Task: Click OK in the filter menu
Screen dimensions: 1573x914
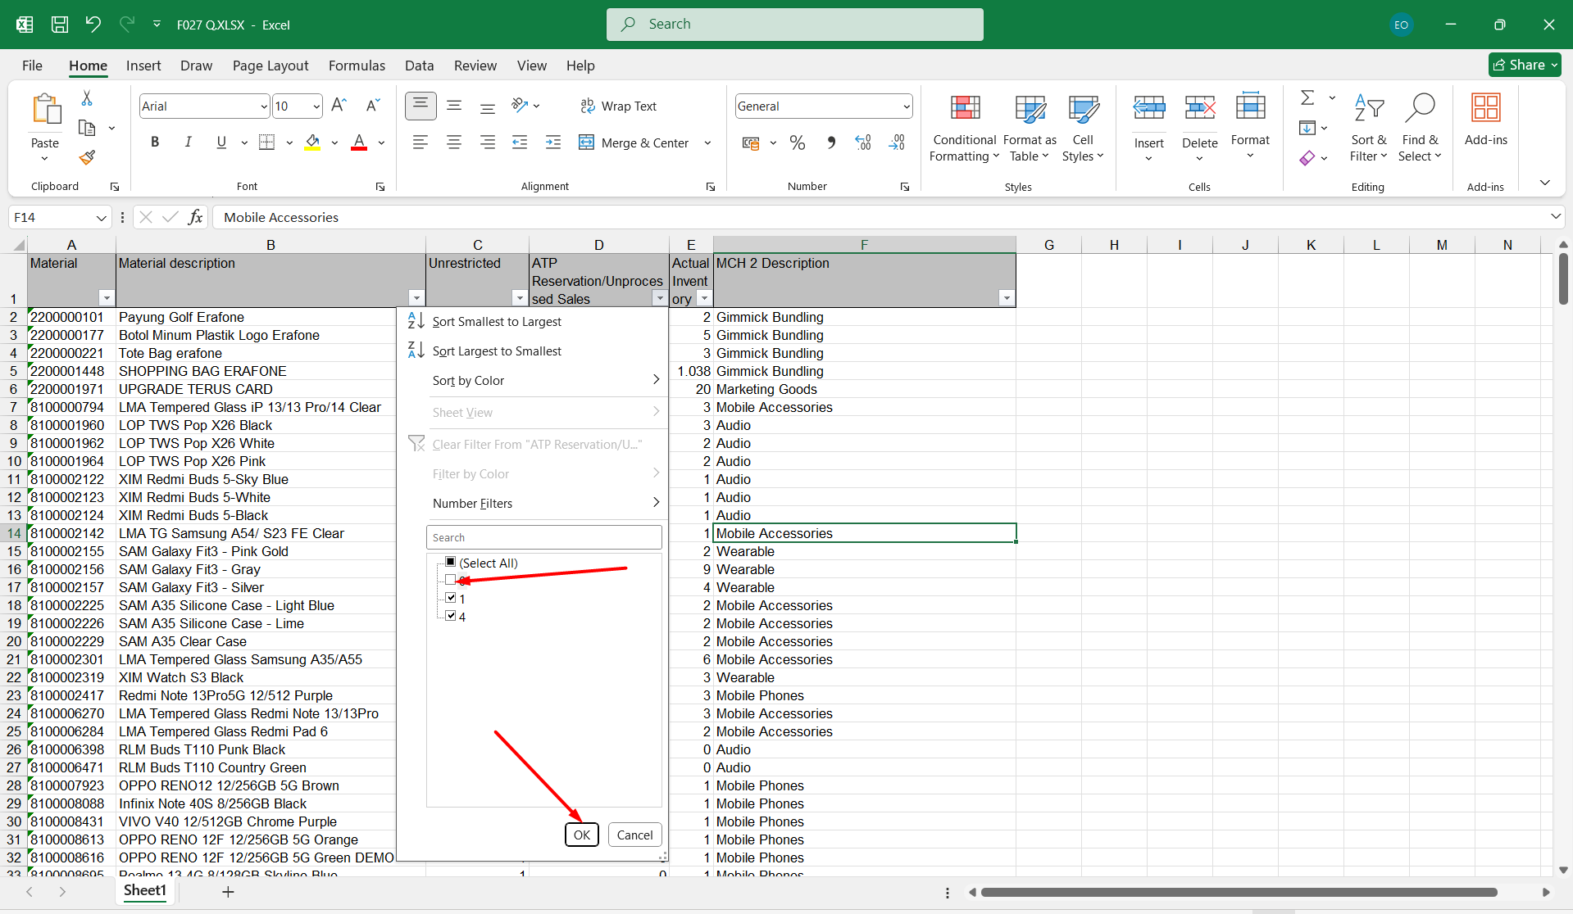Action: click(x=581, y=835)
